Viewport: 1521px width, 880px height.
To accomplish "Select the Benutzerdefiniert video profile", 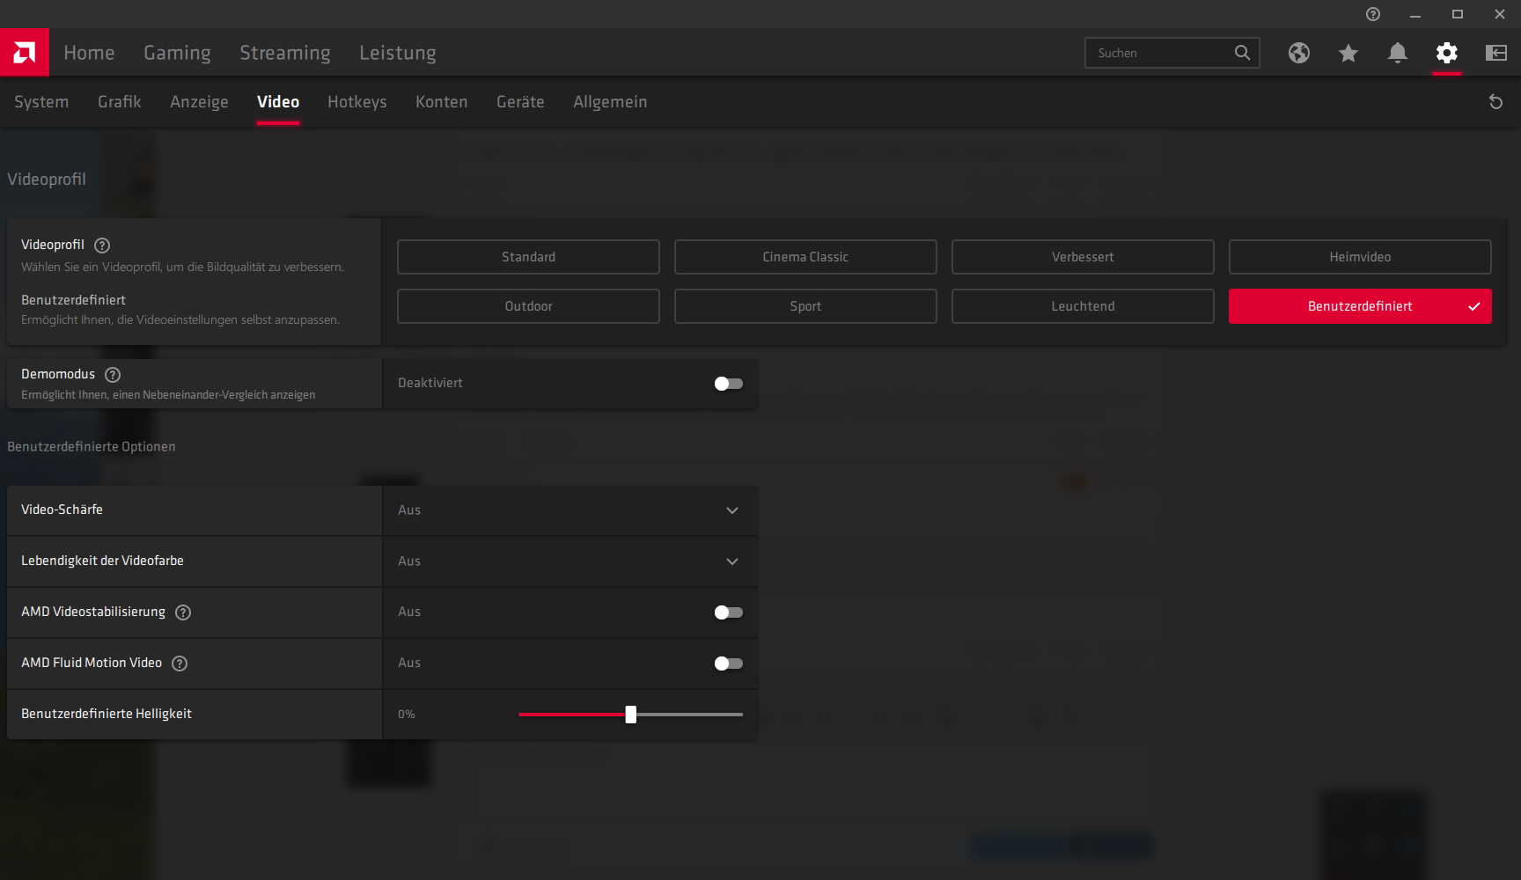I will [x=1360, y=306].
